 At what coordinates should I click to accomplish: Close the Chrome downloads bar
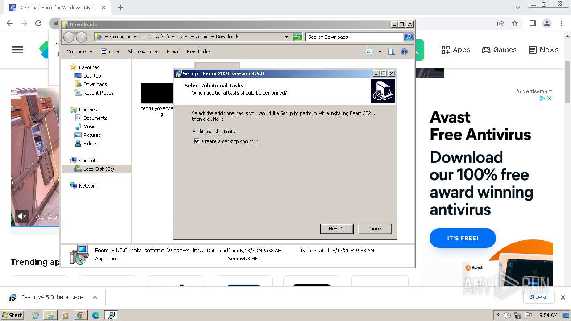click(x=563, y=297)
